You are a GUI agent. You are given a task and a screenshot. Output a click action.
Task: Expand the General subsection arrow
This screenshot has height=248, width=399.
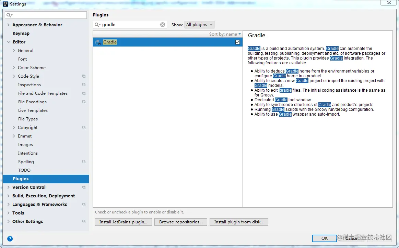[14, 51]
